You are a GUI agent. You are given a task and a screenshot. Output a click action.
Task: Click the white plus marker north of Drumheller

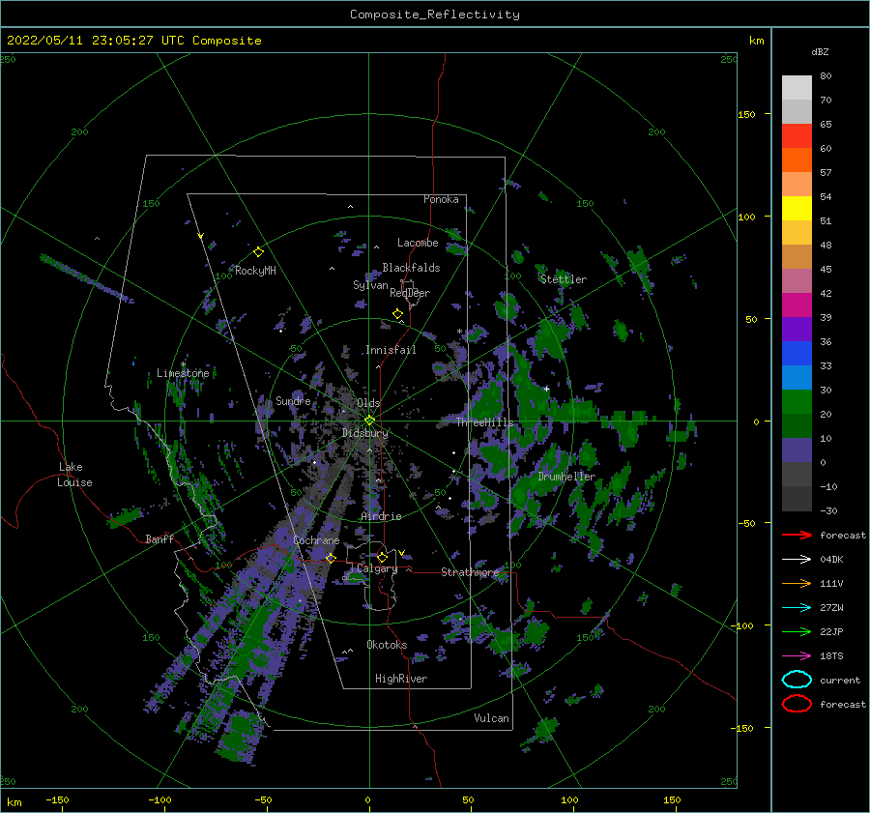coord(546,389)
